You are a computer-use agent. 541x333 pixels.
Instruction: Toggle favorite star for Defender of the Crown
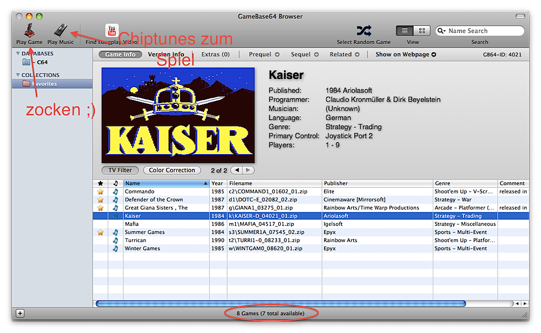pos(101,199)
